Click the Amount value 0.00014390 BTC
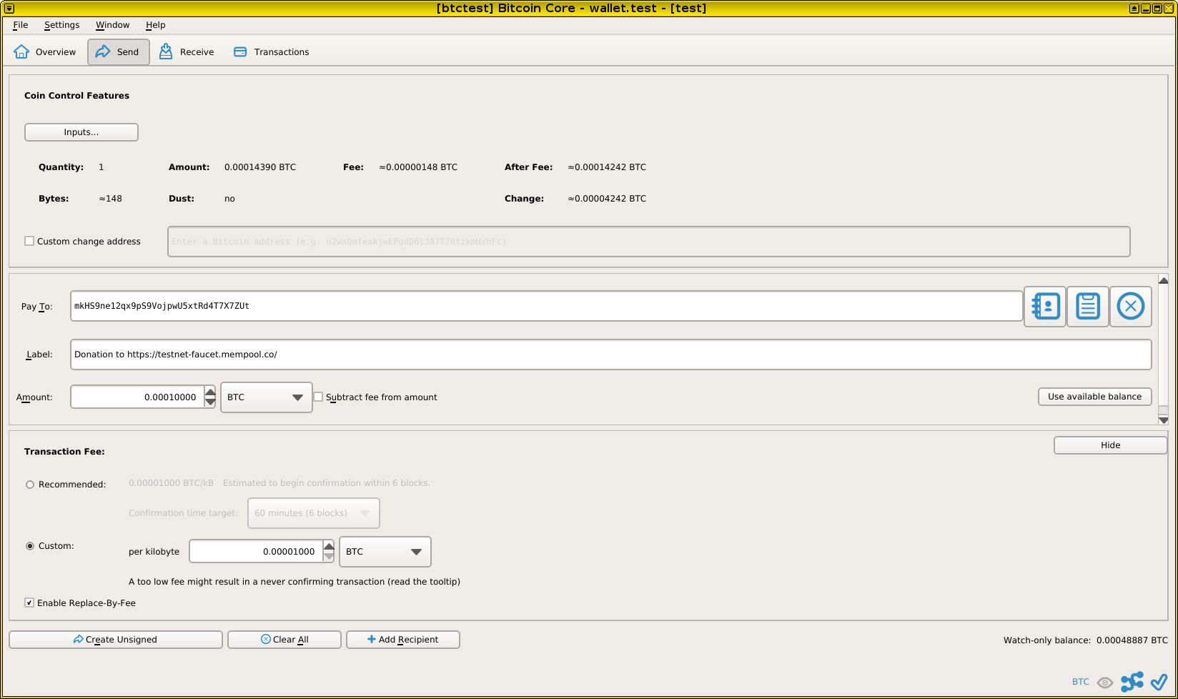Screen dimensions: 1178x699 (260, 167)
